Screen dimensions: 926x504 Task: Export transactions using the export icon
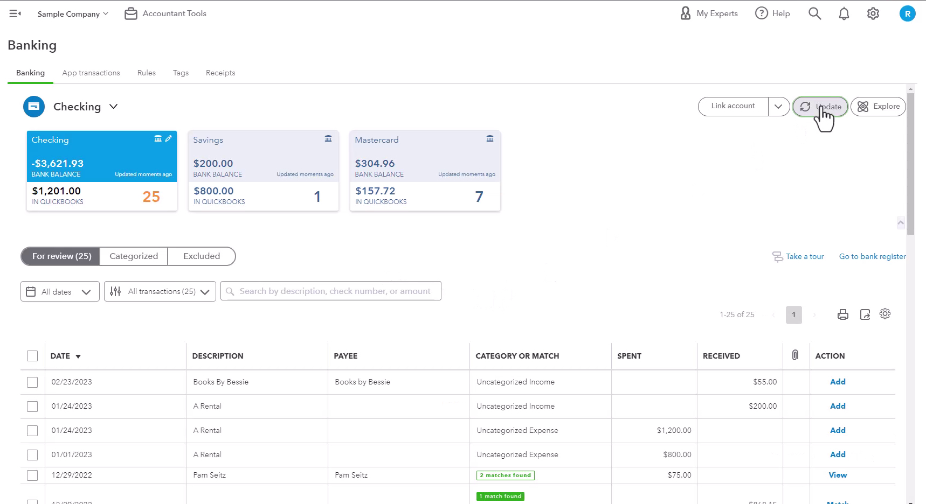click(865, 314)
